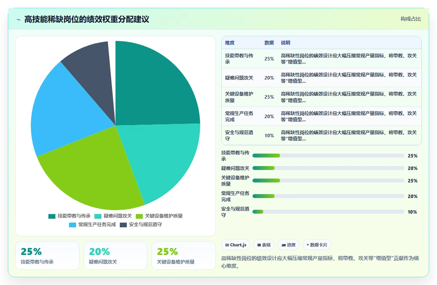The image size is (437, 285).
Task: Click the 进度 tag chip
Action: tap(288, 245)
